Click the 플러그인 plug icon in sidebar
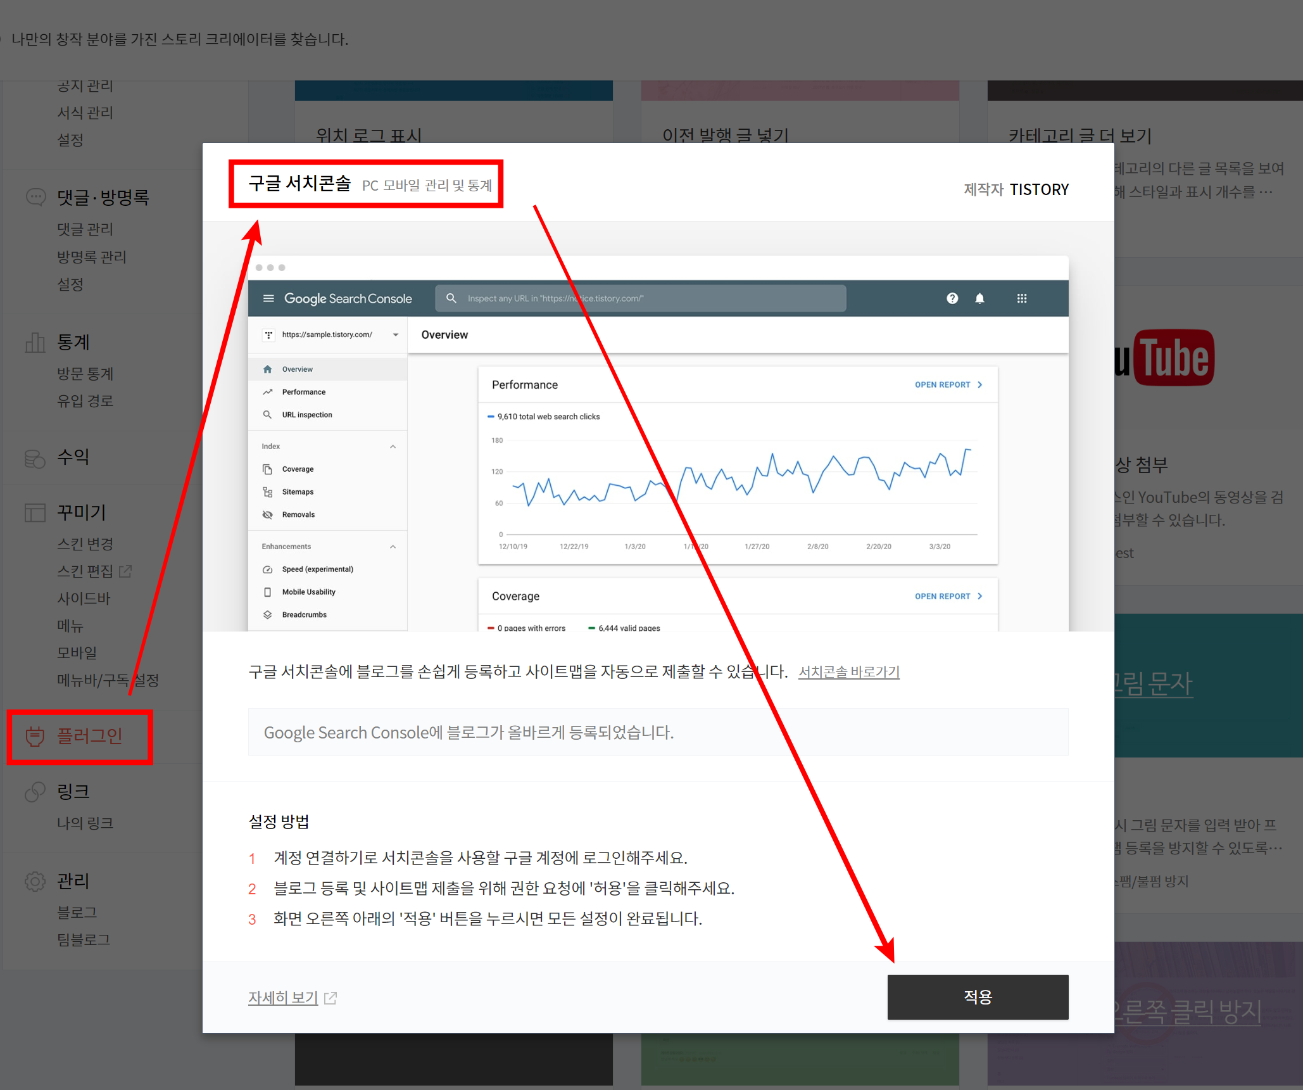Image resolution: width=1303 pixels, height=1090 pixels. [x=35, y=736]
